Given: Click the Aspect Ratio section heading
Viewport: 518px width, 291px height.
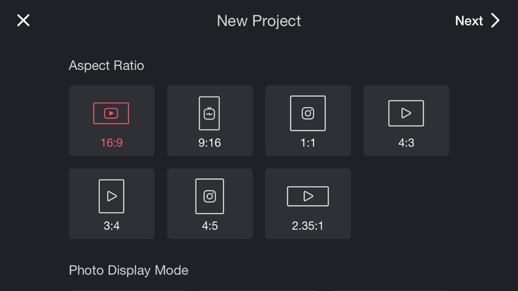Looking at the screenshot, I should 106,65.
